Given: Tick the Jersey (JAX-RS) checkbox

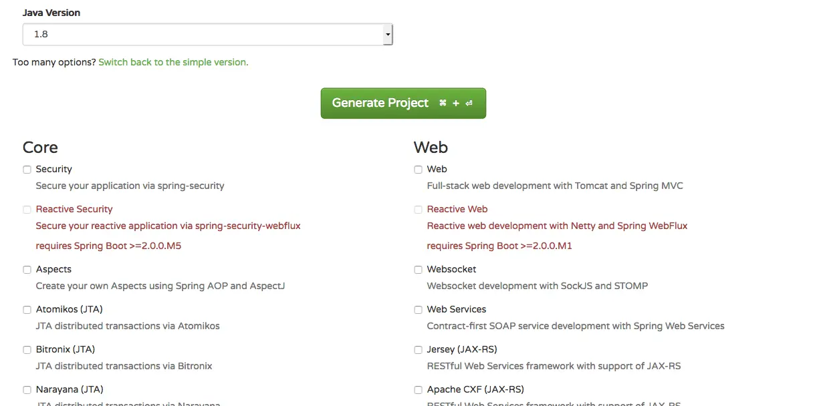Looking at the screenshot, I should [419, 350].
